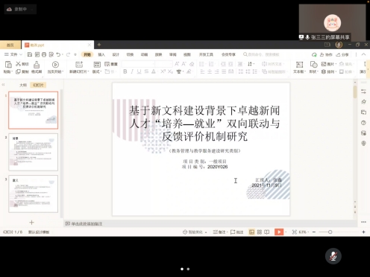Insert a text box via 文本框 icon

point(299,65)
